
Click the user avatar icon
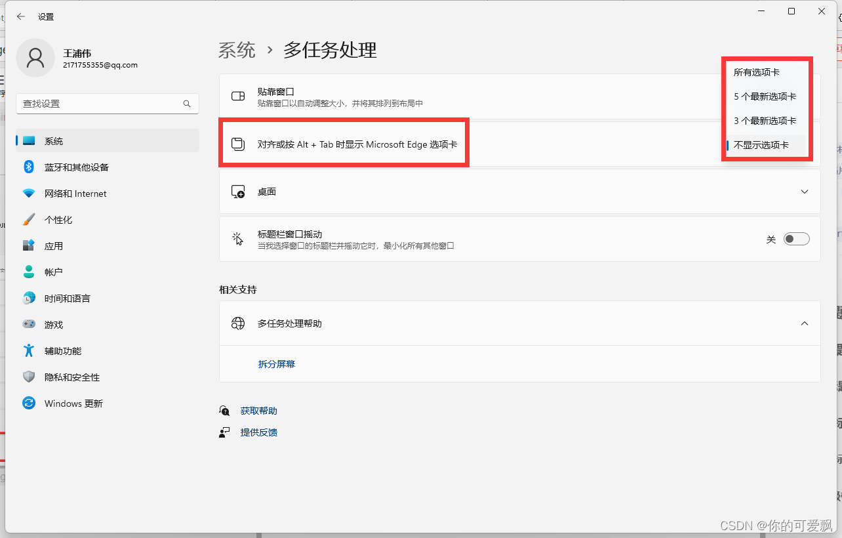coord(35,58)
